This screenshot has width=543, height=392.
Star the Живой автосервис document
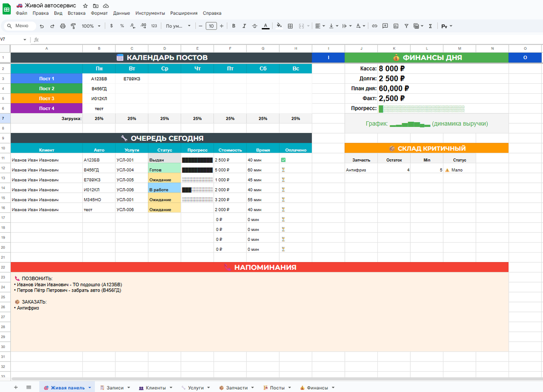tap(86, 6)
